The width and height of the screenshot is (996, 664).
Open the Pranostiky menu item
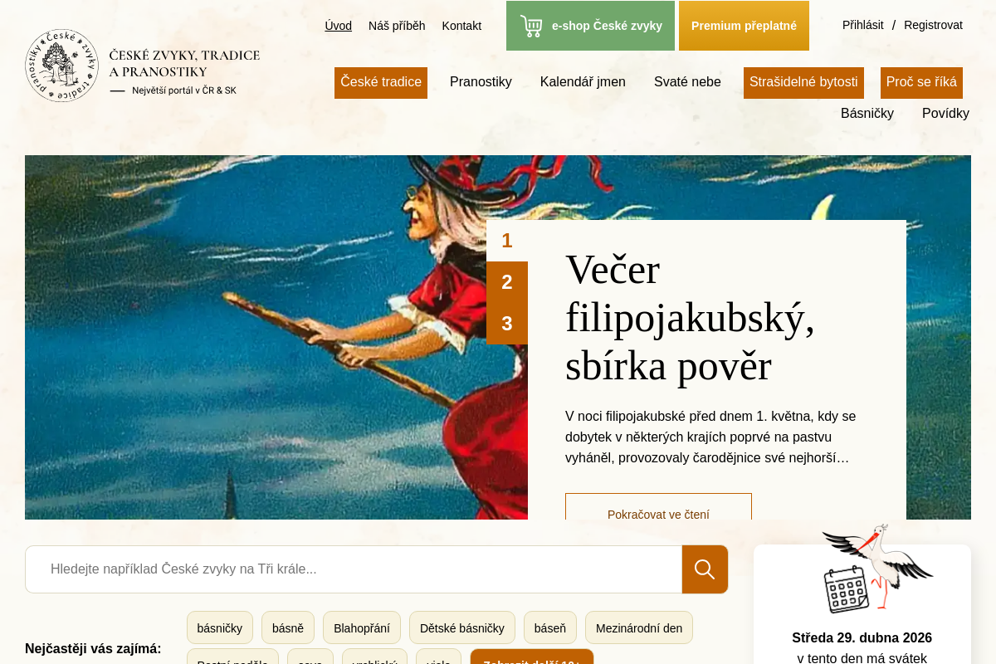click(481, 82)
